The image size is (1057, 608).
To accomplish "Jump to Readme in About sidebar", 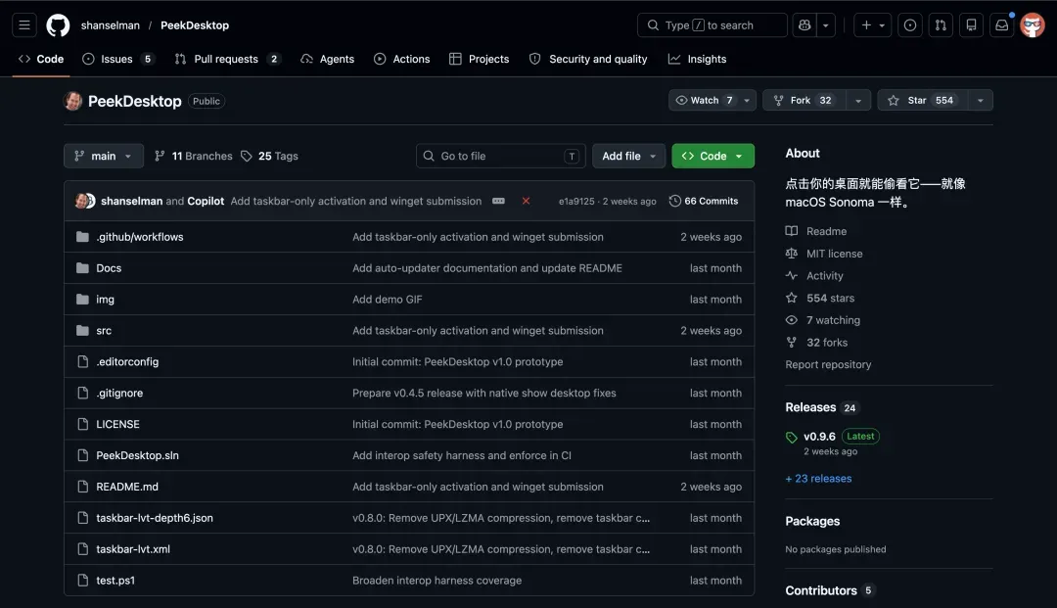I will click(x=815, y=231).
